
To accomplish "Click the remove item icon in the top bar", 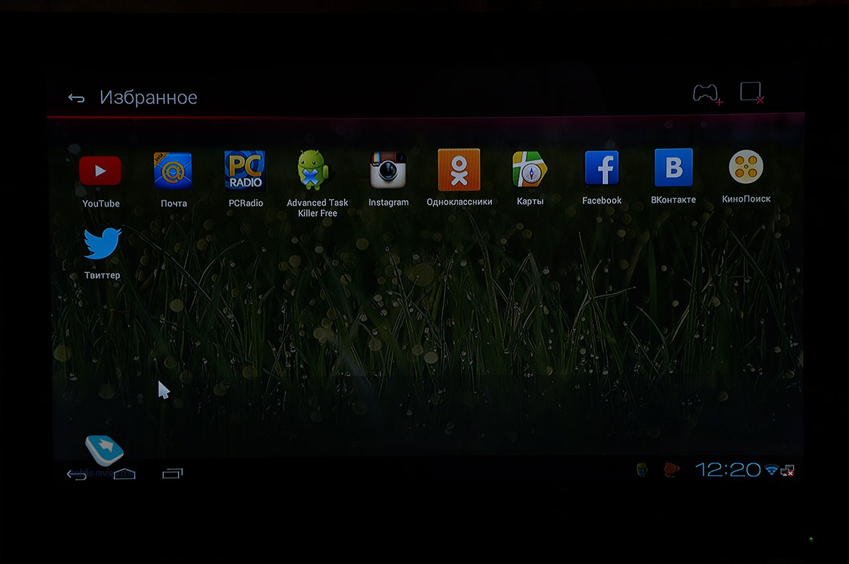I will coord(752,93).
